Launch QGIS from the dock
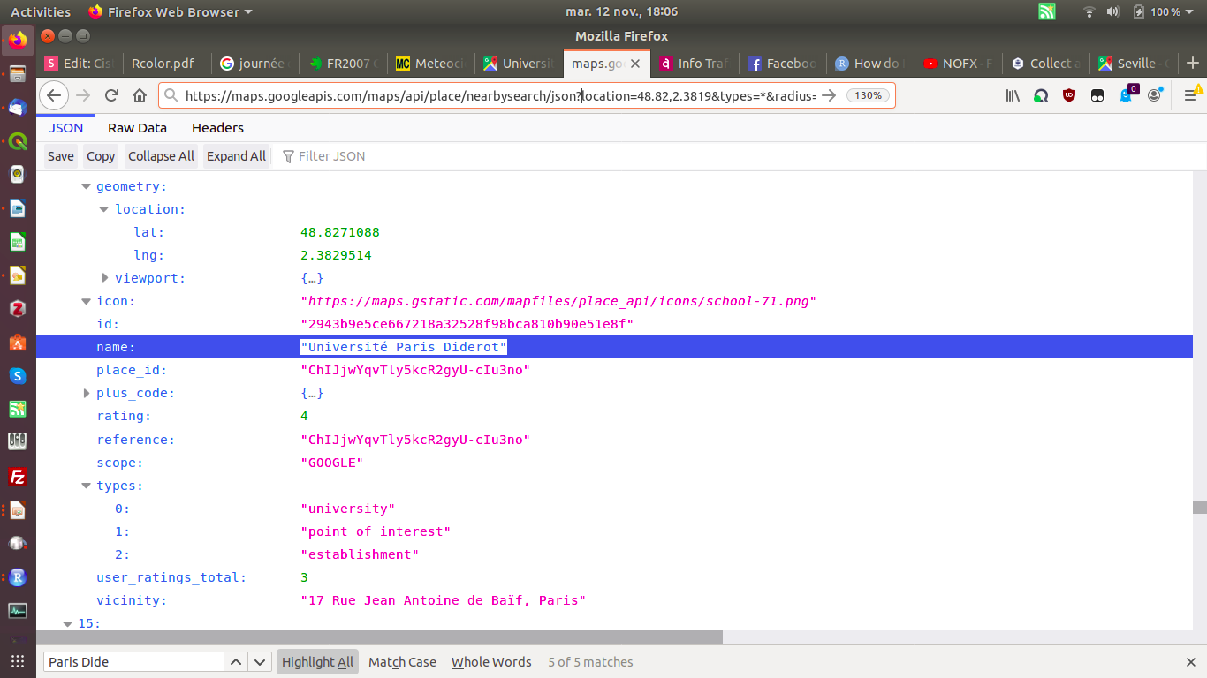Screen dimensions: 1207x678 tap(18, 140)
